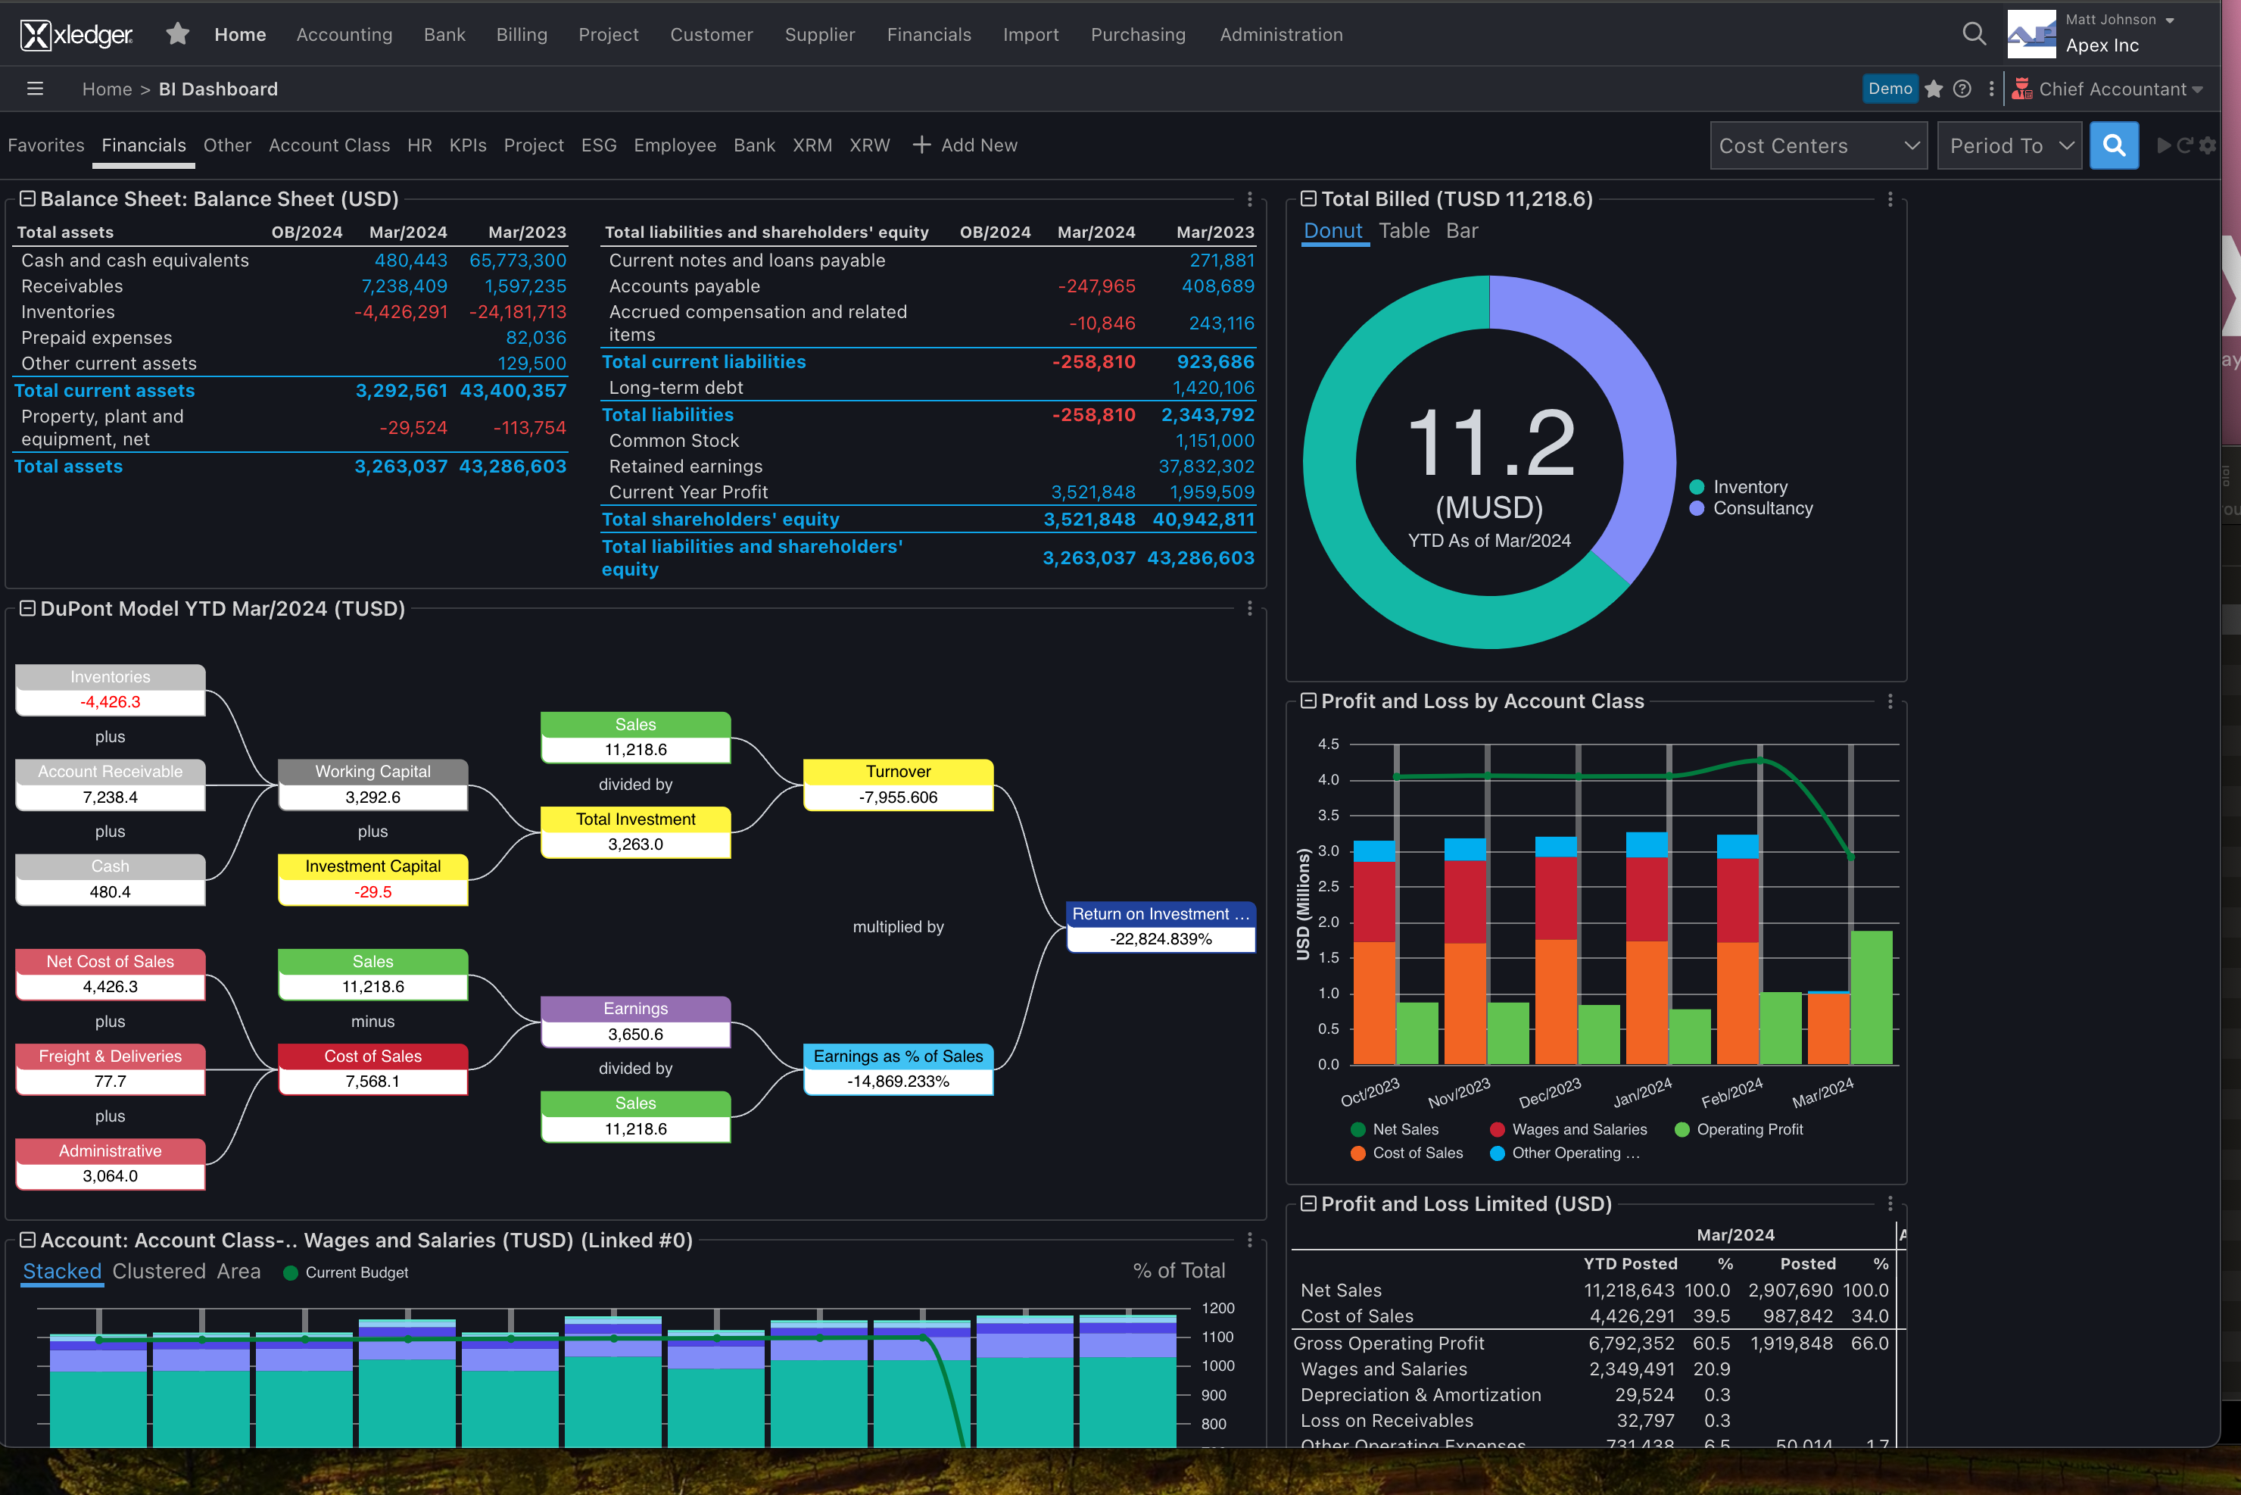This screenshot has width=2241, height=1495.
Task: Switch the Wages chart to Clustered view
Action: tap(158, 1271)
